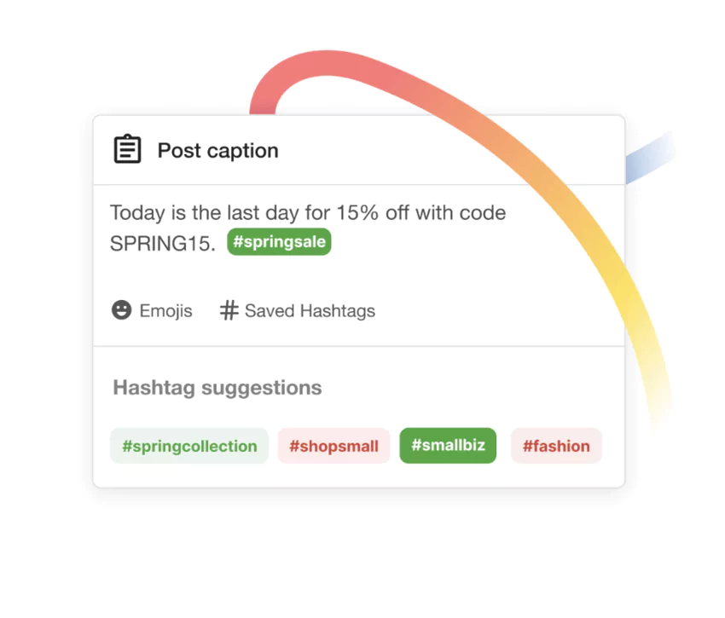Toggle the #springcollection hashtag suggestion
The height and width of the screenshot is (618, 725).
188,445
